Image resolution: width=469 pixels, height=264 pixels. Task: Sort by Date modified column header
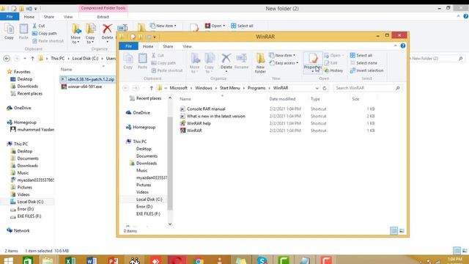(282, 99)
